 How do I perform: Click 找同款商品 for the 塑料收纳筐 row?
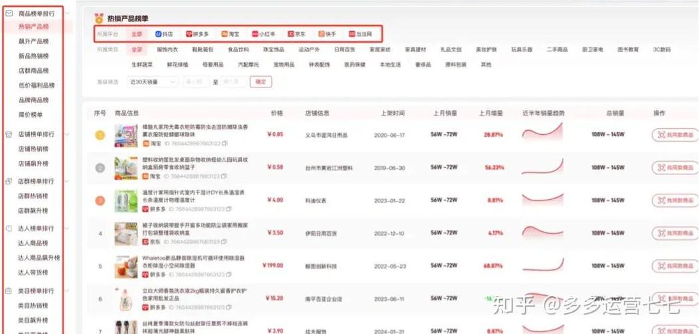tap(676, 168)
